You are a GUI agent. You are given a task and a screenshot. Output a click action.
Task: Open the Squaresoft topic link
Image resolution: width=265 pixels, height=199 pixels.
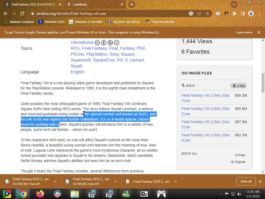pos(81,60)
